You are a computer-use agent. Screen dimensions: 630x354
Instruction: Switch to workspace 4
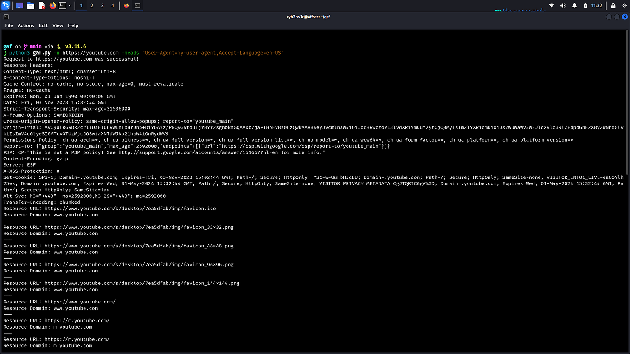point(113,6)
